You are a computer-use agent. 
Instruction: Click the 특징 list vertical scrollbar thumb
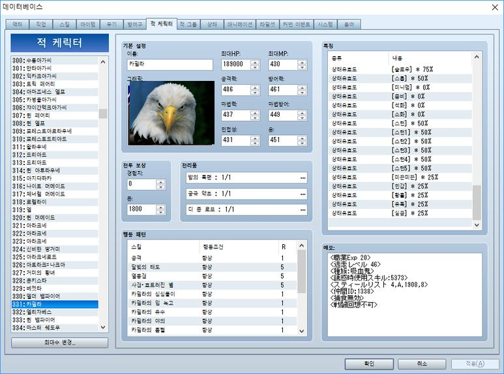pos(477,202)
